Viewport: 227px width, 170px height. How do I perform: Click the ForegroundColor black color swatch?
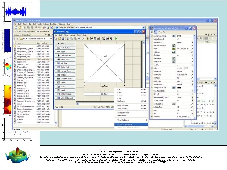coord(179,88)
